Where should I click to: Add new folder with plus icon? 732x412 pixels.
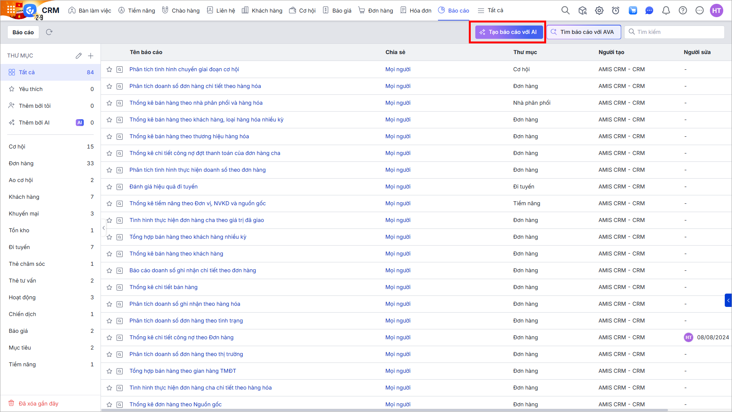(x=91, y=56)
